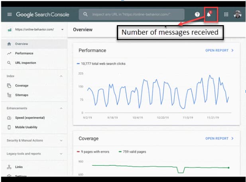Click the Performance card chevron arrow
Screen dimensions: 246x182
232,51
